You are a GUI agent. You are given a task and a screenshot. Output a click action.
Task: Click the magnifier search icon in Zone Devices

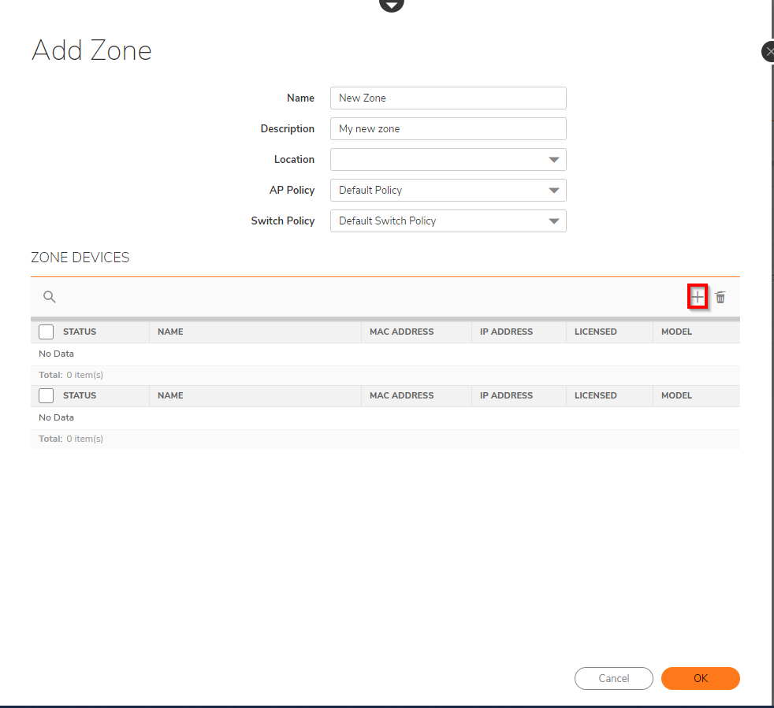pos(50,297)
